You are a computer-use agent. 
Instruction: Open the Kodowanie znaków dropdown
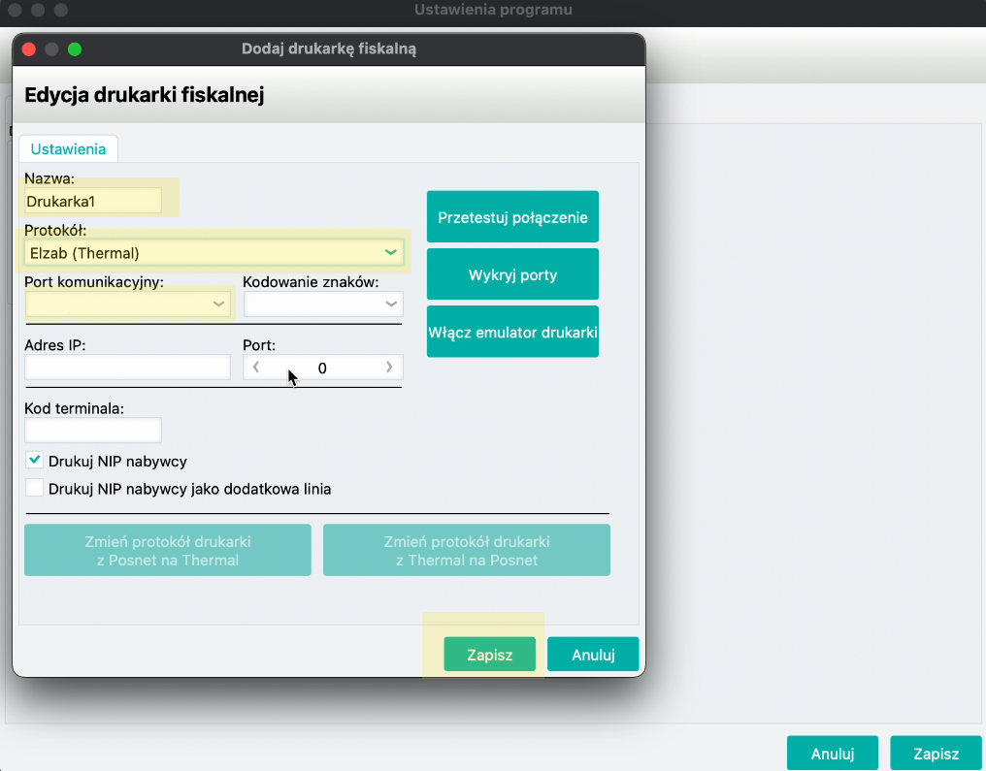(x=322, y=305)
